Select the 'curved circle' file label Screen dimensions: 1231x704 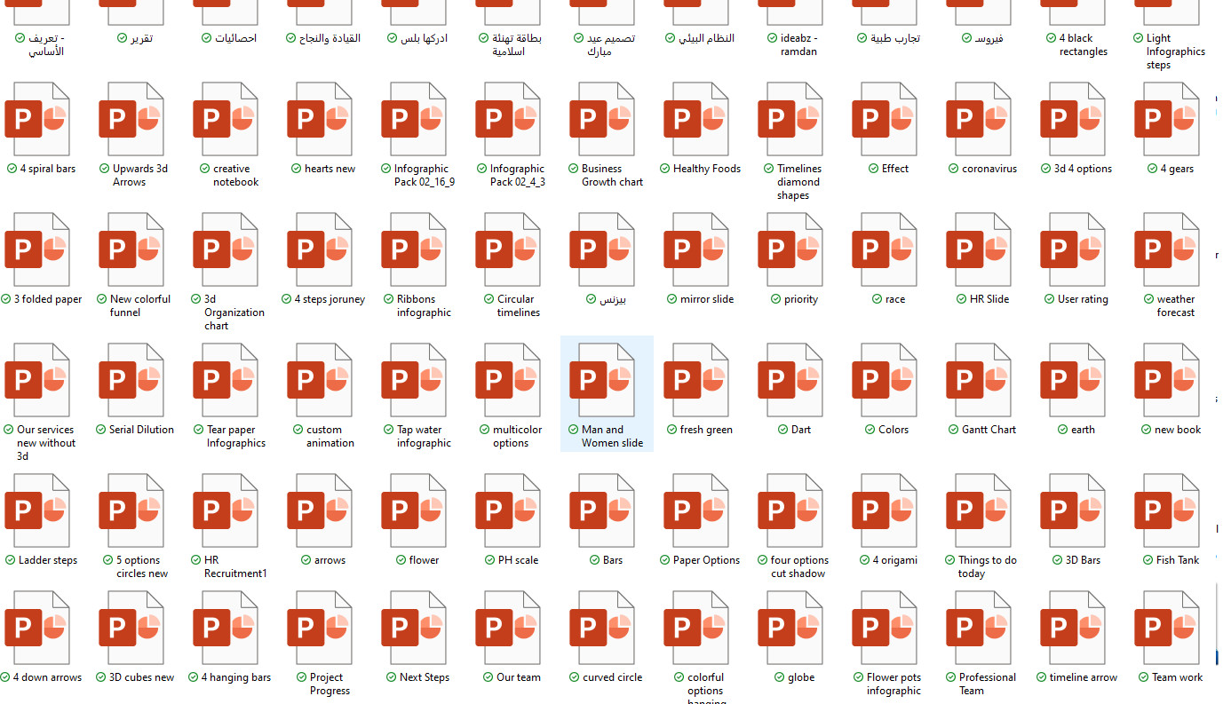pos(612,677)
